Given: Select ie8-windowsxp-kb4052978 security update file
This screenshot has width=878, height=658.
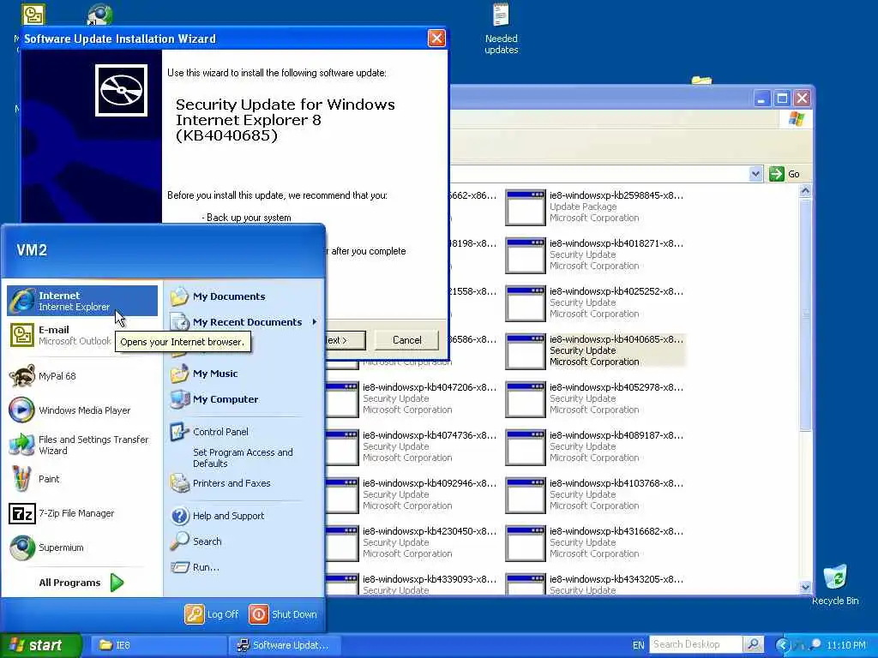Looking at the screenshot, I should (595, 398).
